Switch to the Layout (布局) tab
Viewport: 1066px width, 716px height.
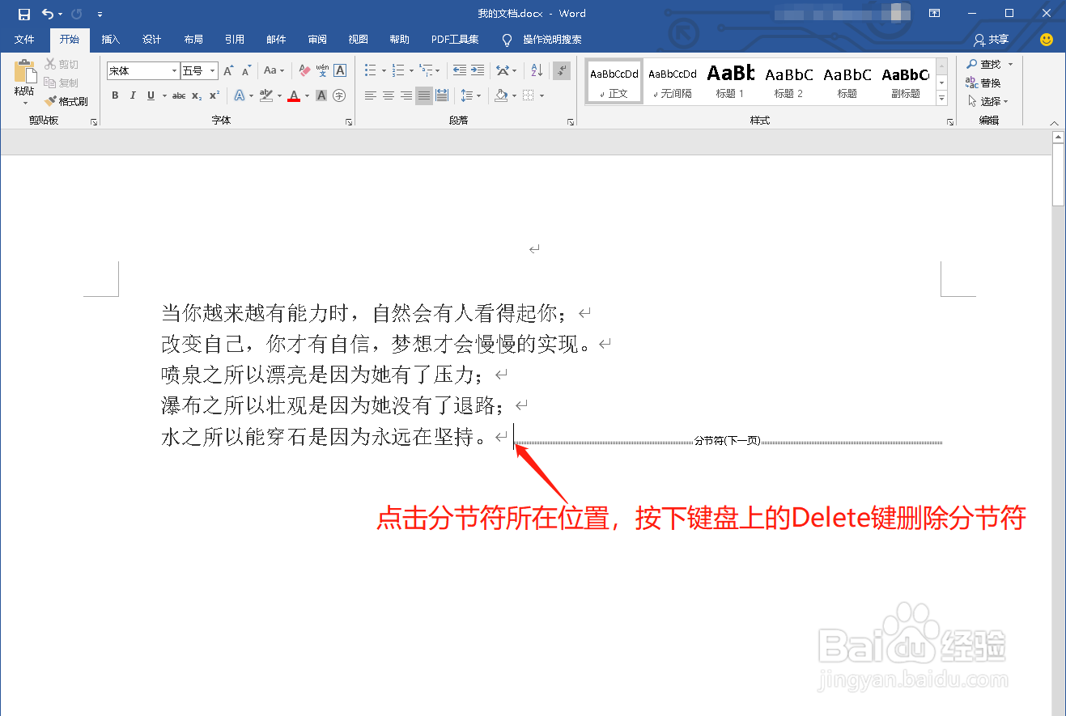(193, 39)
